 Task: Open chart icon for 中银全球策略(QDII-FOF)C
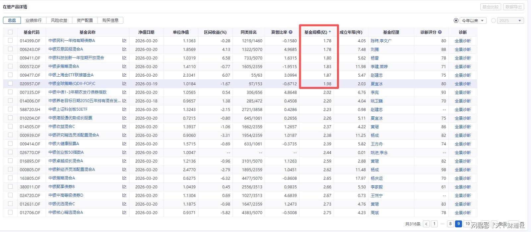124,84
